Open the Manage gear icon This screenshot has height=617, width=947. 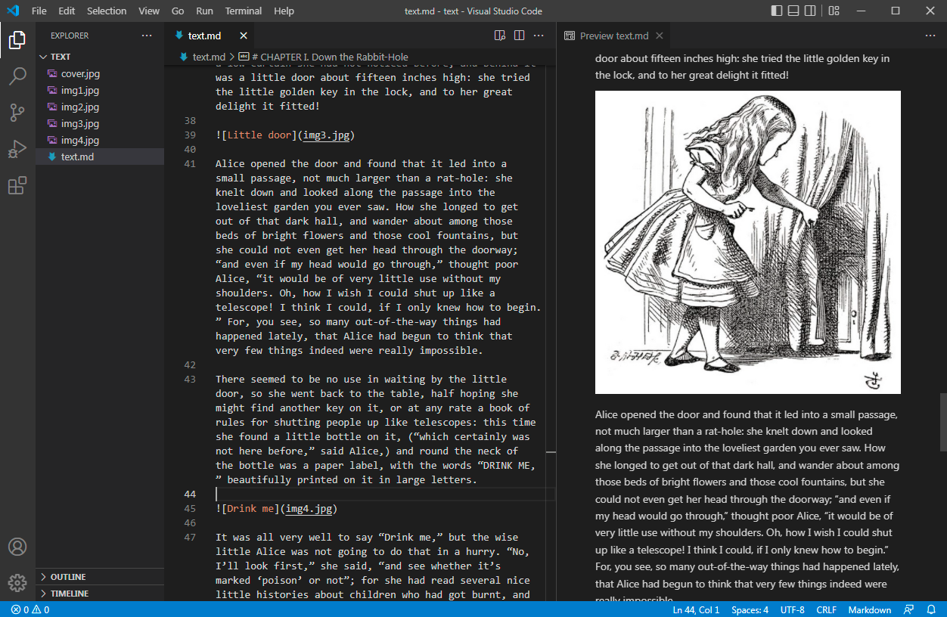(17, 583)
